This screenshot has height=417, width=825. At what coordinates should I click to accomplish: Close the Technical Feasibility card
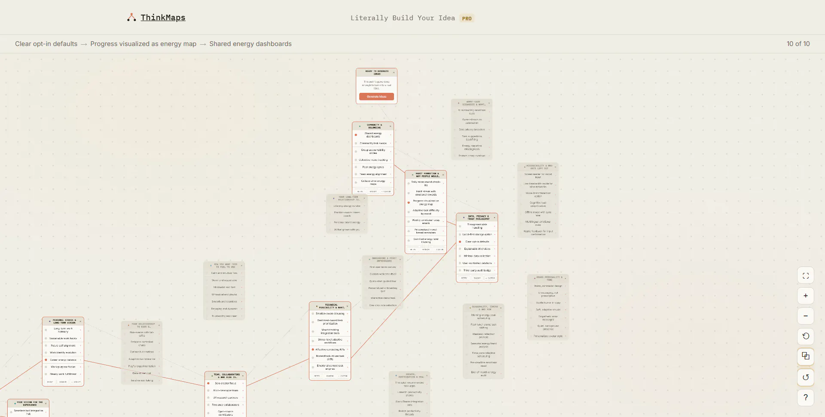coord(347,306)
